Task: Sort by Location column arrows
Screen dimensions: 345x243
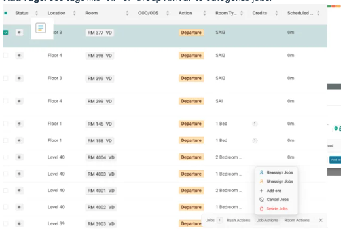Action: pos(75,13)
